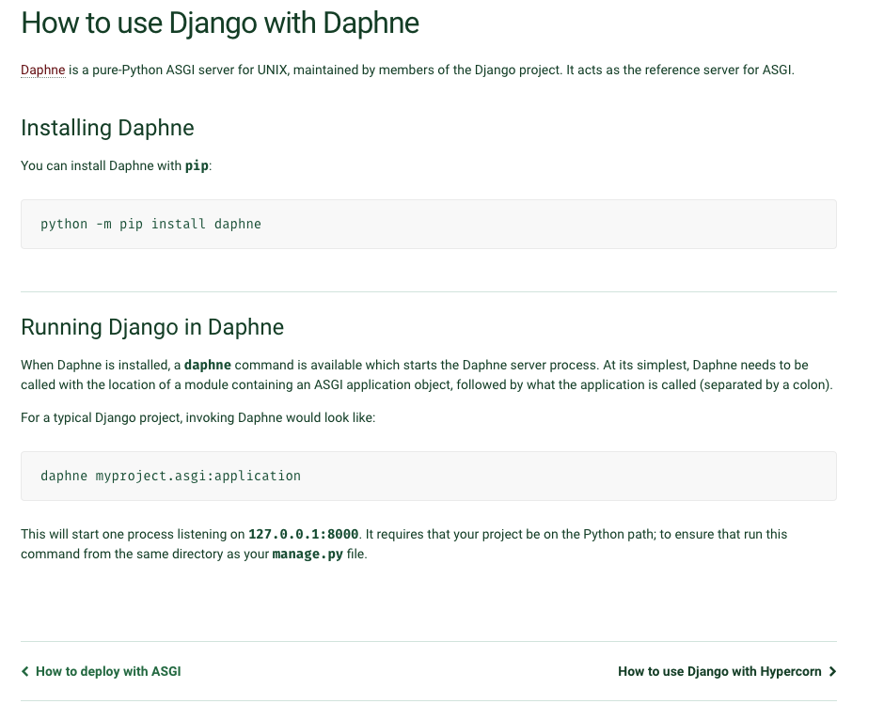Image resolution: width=884 pixels, height=704 pixels.
Task: Click the bold pip literal in install sentence
Action: [197, 165]
